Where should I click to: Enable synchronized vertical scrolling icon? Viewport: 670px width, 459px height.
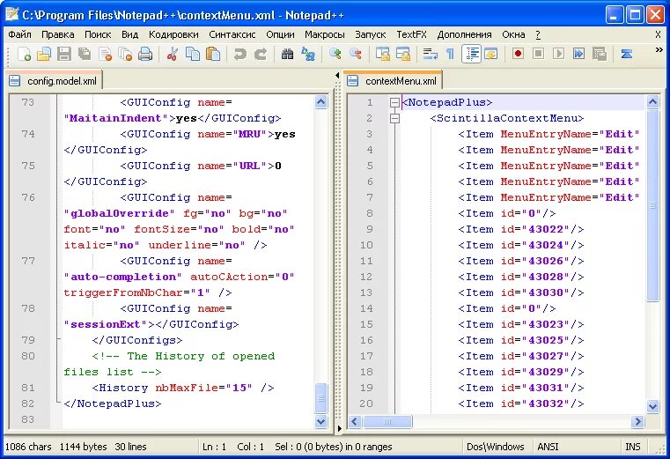[x=382, y=54]
